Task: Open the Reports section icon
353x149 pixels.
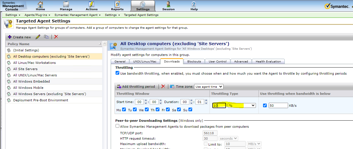Action: (117, 4)
